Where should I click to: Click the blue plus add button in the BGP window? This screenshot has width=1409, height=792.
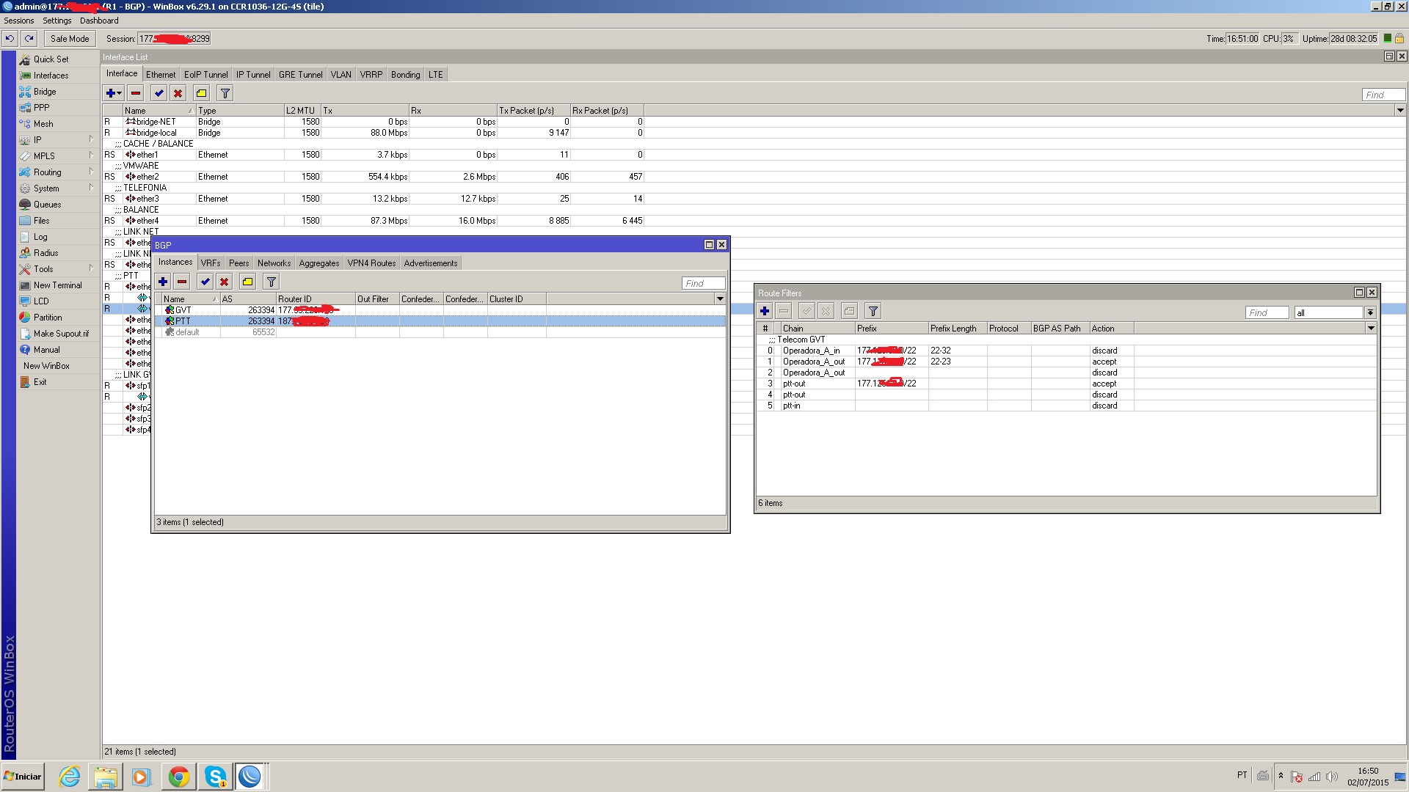click(163, 282)
